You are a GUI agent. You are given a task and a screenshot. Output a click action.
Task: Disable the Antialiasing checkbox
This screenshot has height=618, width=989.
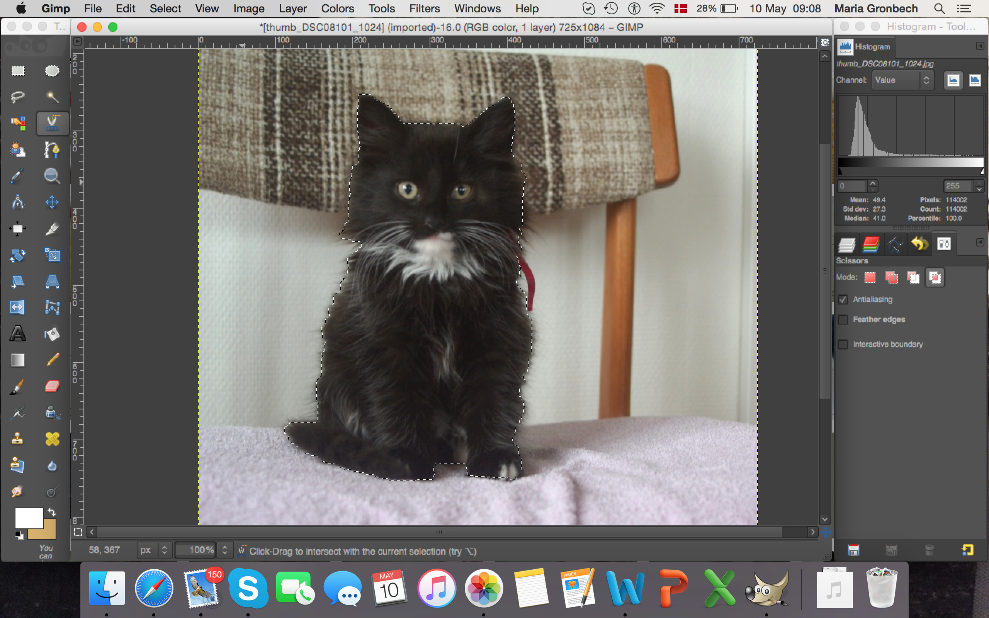coord(843,300)
